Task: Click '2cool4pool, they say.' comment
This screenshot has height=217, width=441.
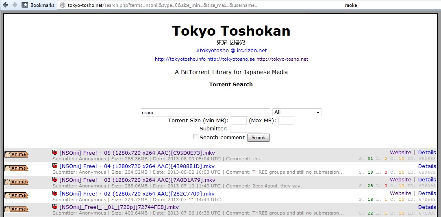Action: 277,186
